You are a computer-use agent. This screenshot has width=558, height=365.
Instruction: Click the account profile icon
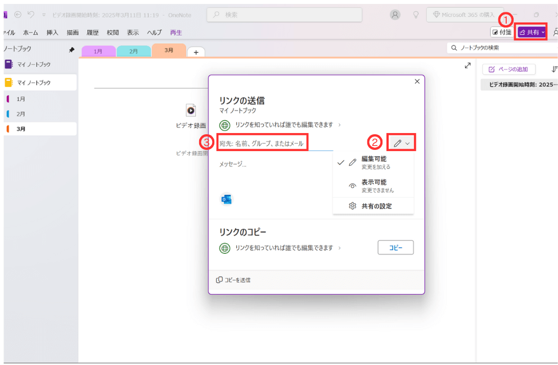coord(396,15)
